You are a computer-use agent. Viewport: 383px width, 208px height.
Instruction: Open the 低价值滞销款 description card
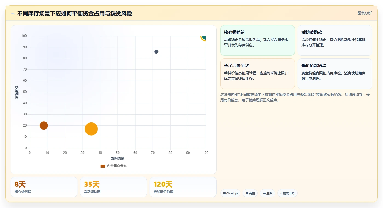click(x=335, y=74)
